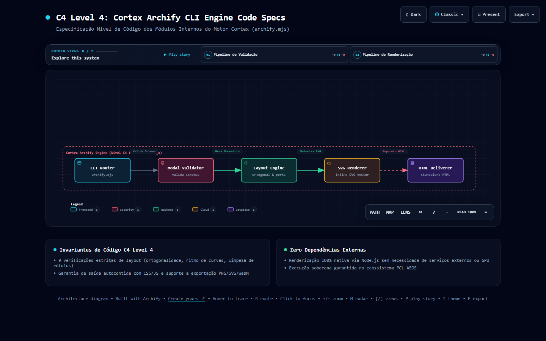
Task: Toggle the Dark theme button
Action: pos(413,14)
